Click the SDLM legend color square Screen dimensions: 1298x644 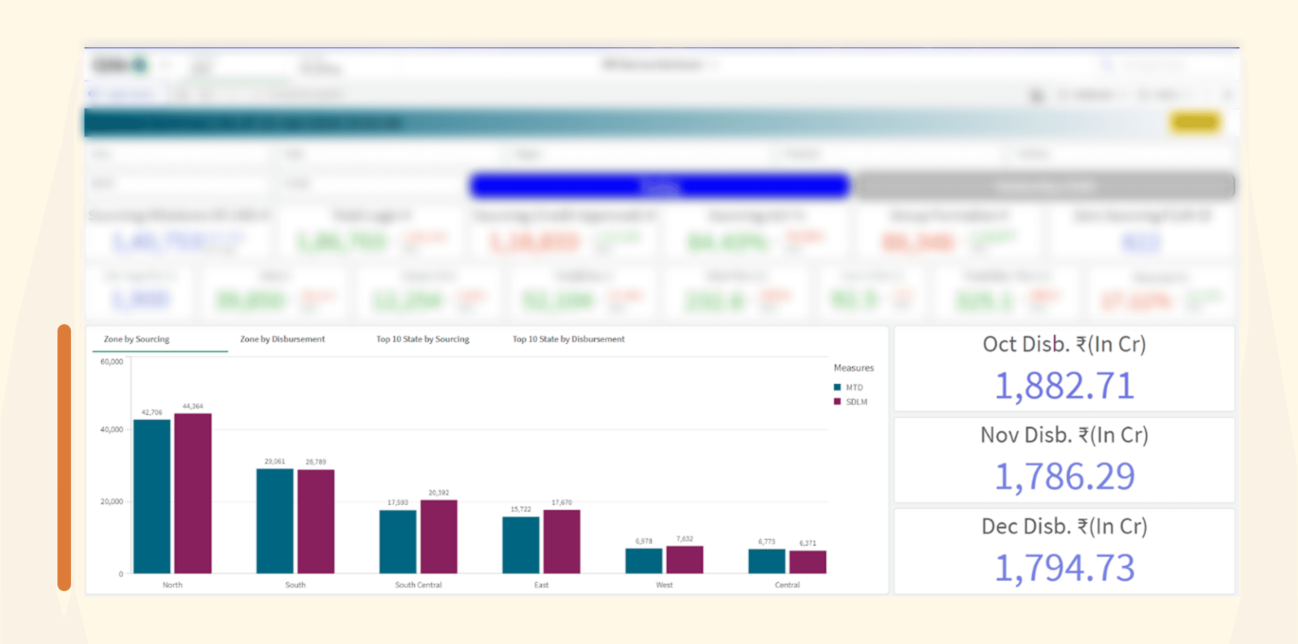click(x=837, y=402)
